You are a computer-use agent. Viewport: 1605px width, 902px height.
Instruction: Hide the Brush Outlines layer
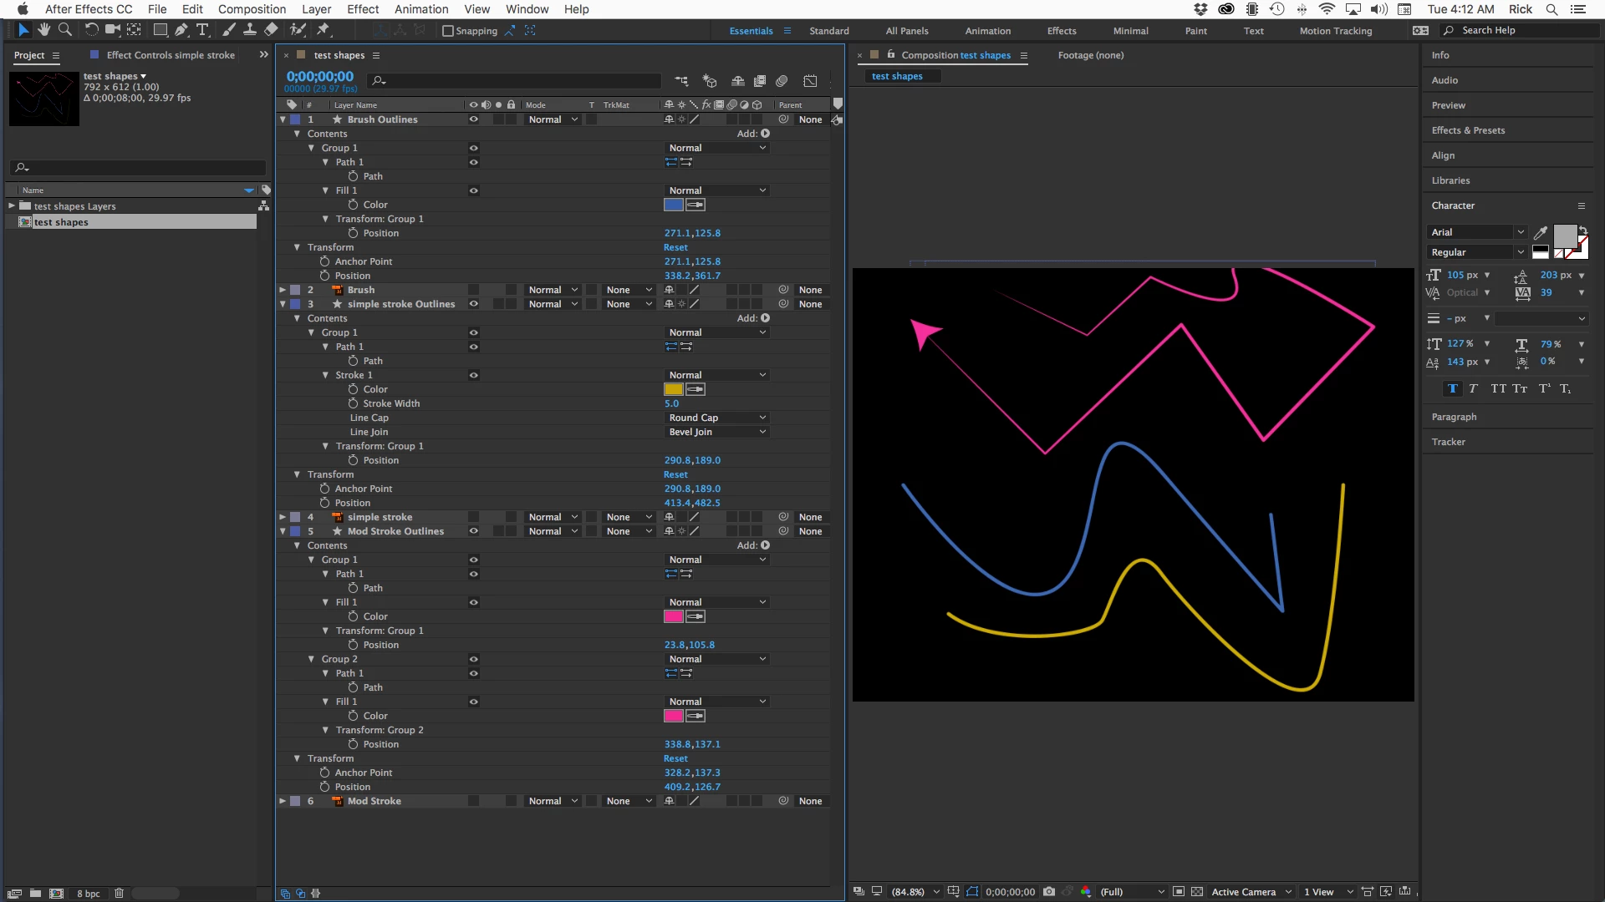(x=473, y=119)
